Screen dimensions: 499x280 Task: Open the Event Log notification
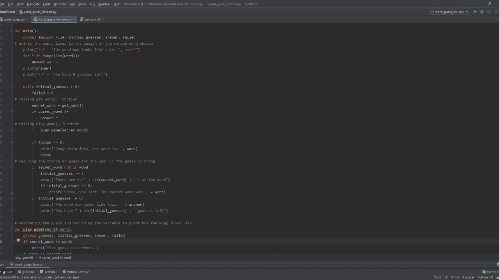[x=491, y=272]
